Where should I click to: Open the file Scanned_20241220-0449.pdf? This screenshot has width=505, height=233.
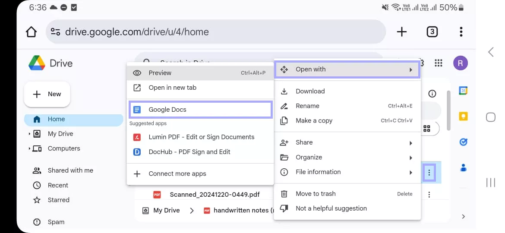tap(215, 195)
